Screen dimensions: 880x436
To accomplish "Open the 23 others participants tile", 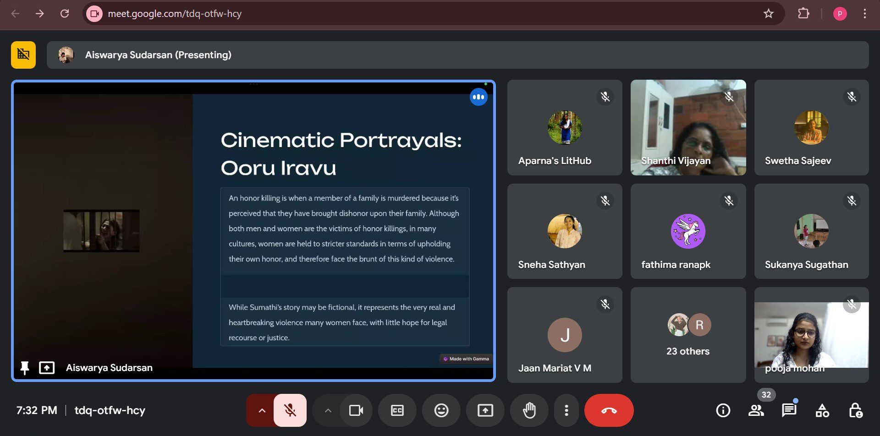I will click(687, 335).
